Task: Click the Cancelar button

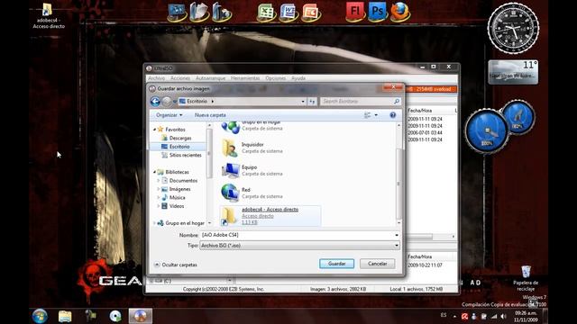Action: tap(377, 264)
